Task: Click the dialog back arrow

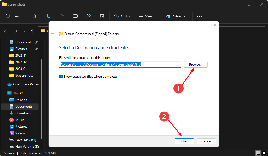Action: point(52,34)
